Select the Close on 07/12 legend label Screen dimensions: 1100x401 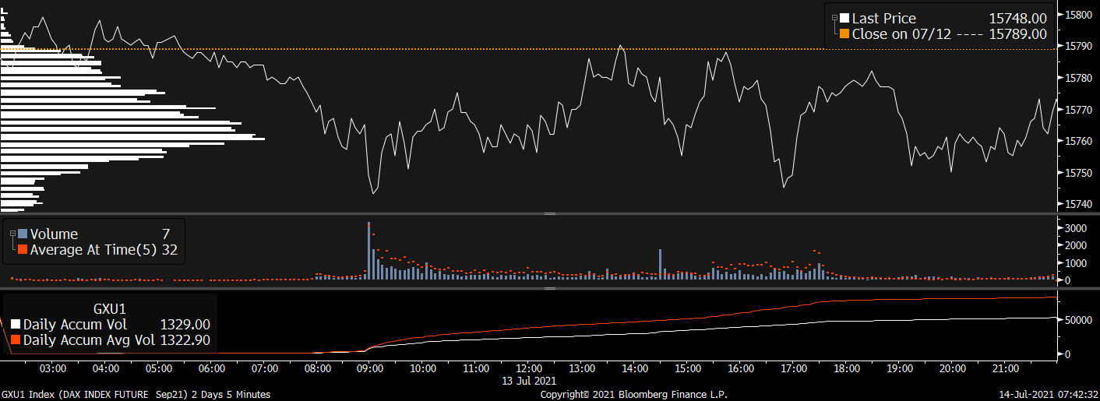coord(902,34)
